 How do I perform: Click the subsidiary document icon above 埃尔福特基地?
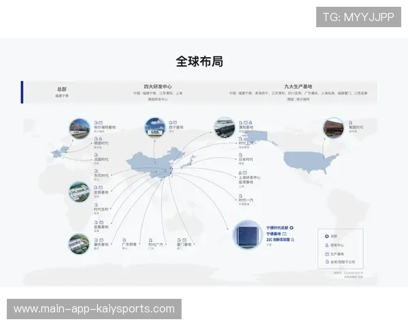96,123
